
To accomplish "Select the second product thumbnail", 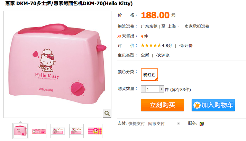I will (39, 131).
